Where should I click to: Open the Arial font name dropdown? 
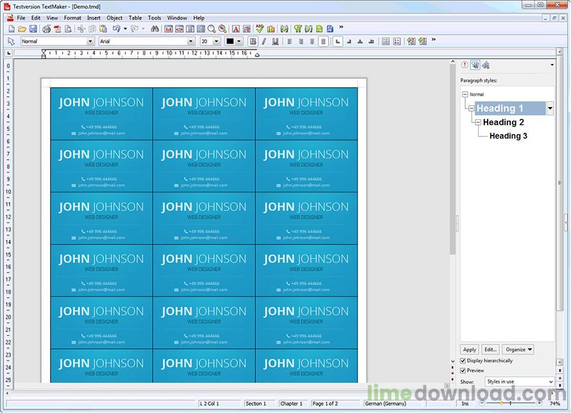coord(191,41)
